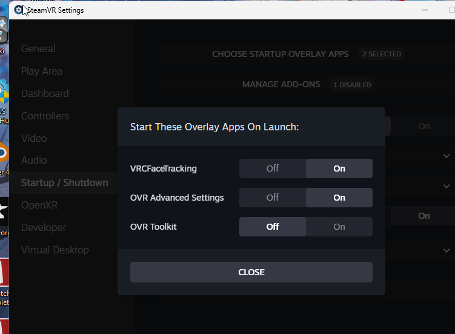This screenshot has height=334, width=455.
Task: Turn off VRCFaceTracking on launch
Action: (273, 169)
